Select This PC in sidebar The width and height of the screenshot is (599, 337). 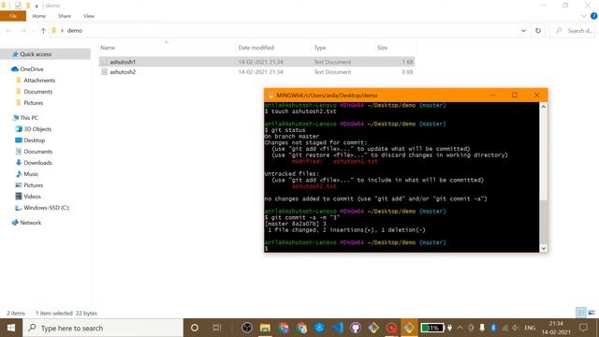(x=29, y=118)
